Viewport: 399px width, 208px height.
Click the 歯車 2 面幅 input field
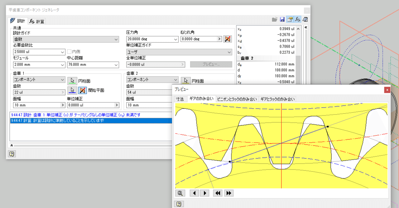[x=150, y=105]
